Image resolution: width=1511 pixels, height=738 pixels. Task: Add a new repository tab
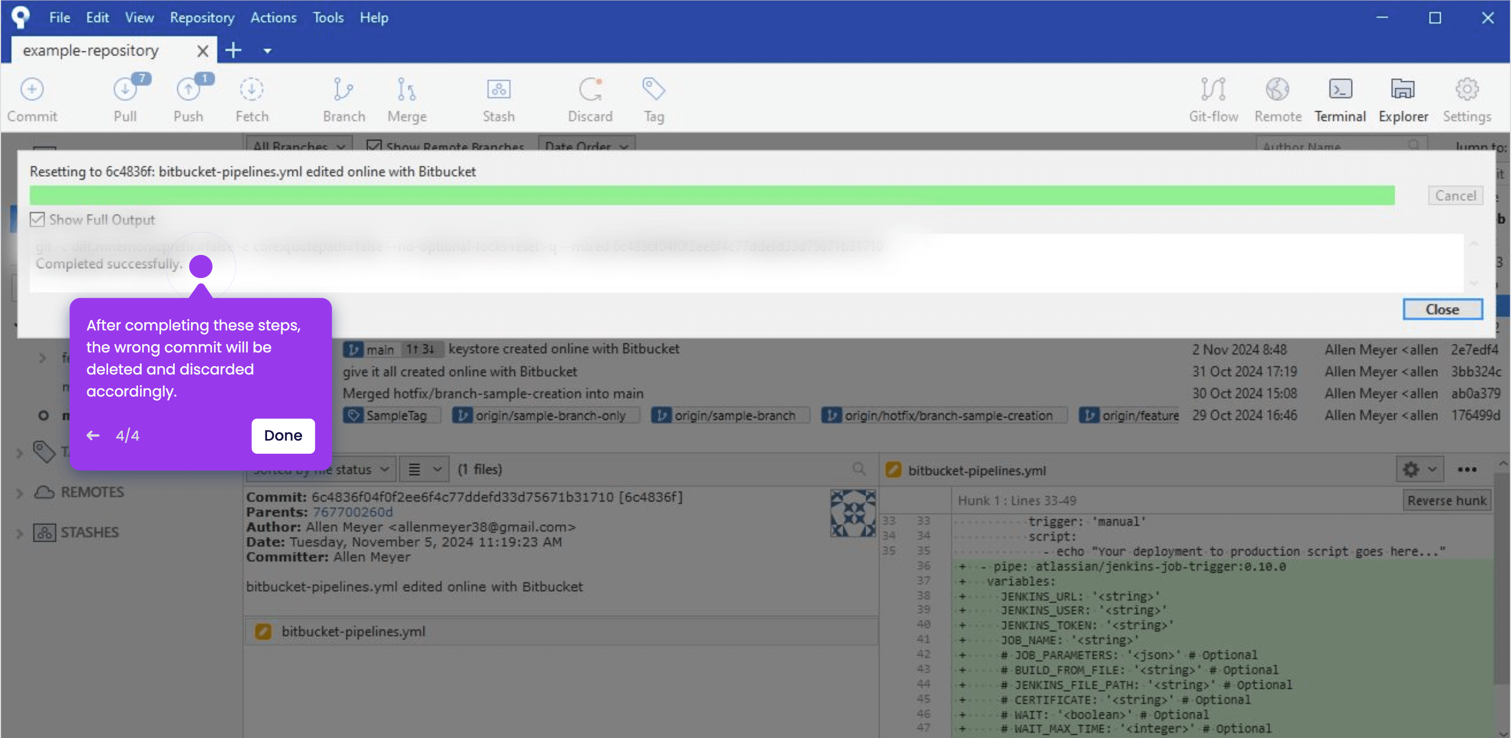[x=233, y=50]
